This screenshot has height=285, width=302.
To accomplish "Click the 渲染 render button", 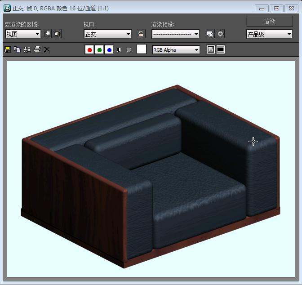I will point(270,21).
